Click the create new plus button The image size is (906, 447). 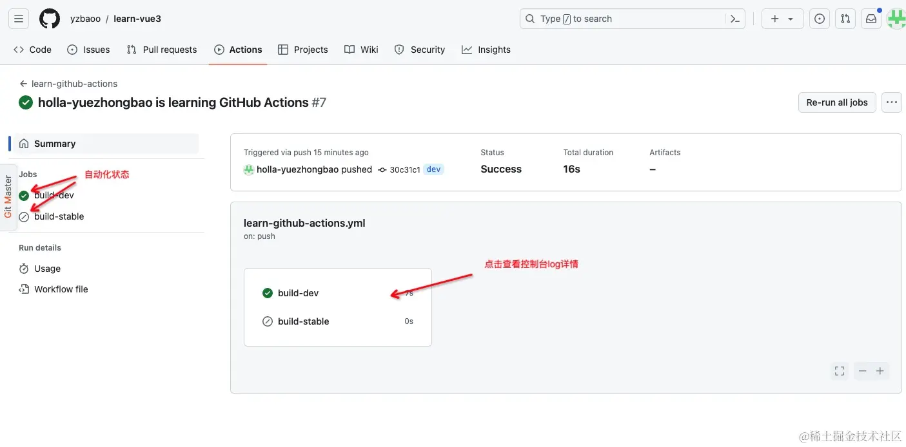[x=782, y=19]
